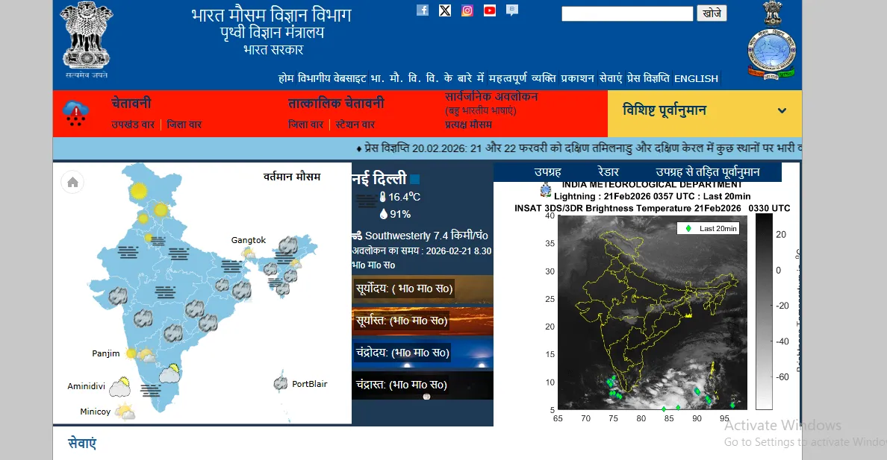This screenshot has width=887, height=460.
Task: Expand the विशिष्ट पूर्वानुमान dropdown chevron
Action: pyautogui.click(x=782, y=111)
